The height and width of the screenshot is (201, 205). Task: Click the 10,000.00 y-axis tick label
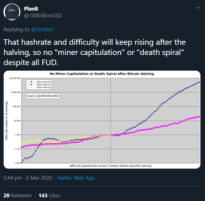[14, 78]
